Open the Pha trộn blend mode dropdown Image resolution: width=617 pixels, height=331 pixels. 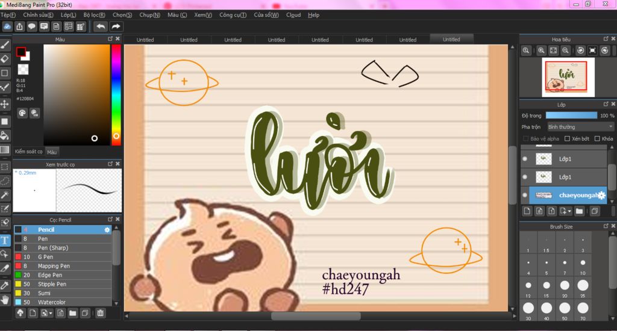click(x=580, y=127)
